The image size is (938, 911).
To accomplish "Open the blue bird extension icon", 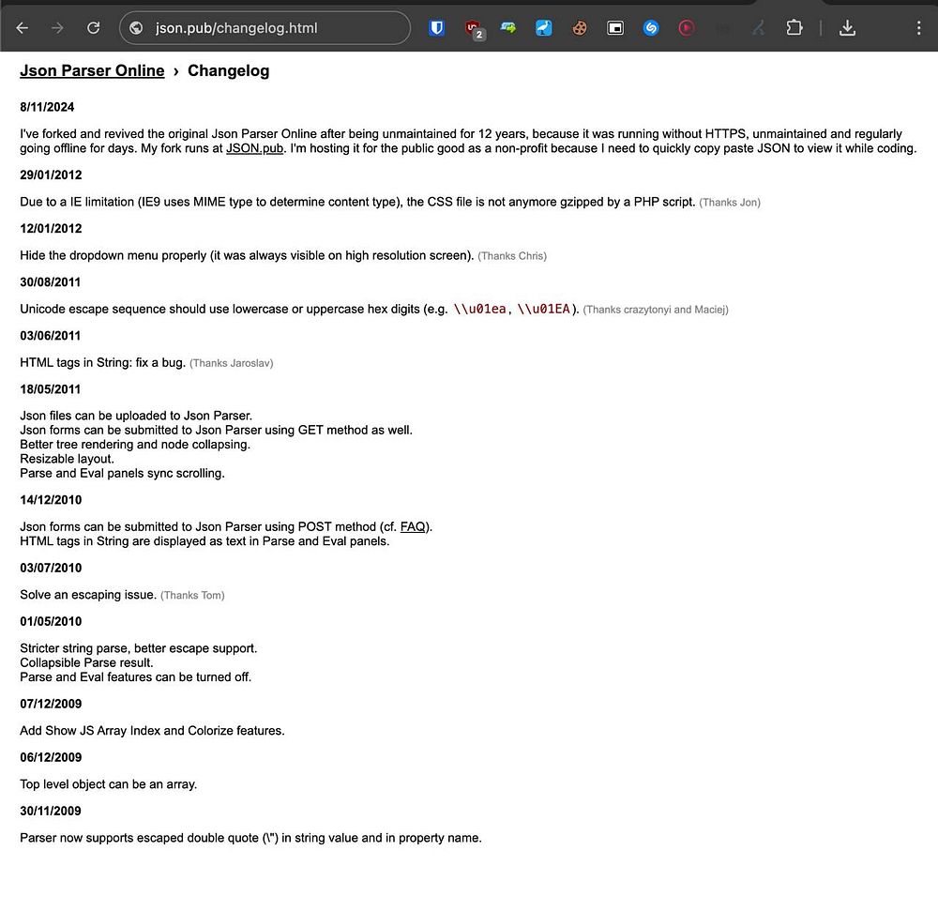I will click(x=544, y=28).
